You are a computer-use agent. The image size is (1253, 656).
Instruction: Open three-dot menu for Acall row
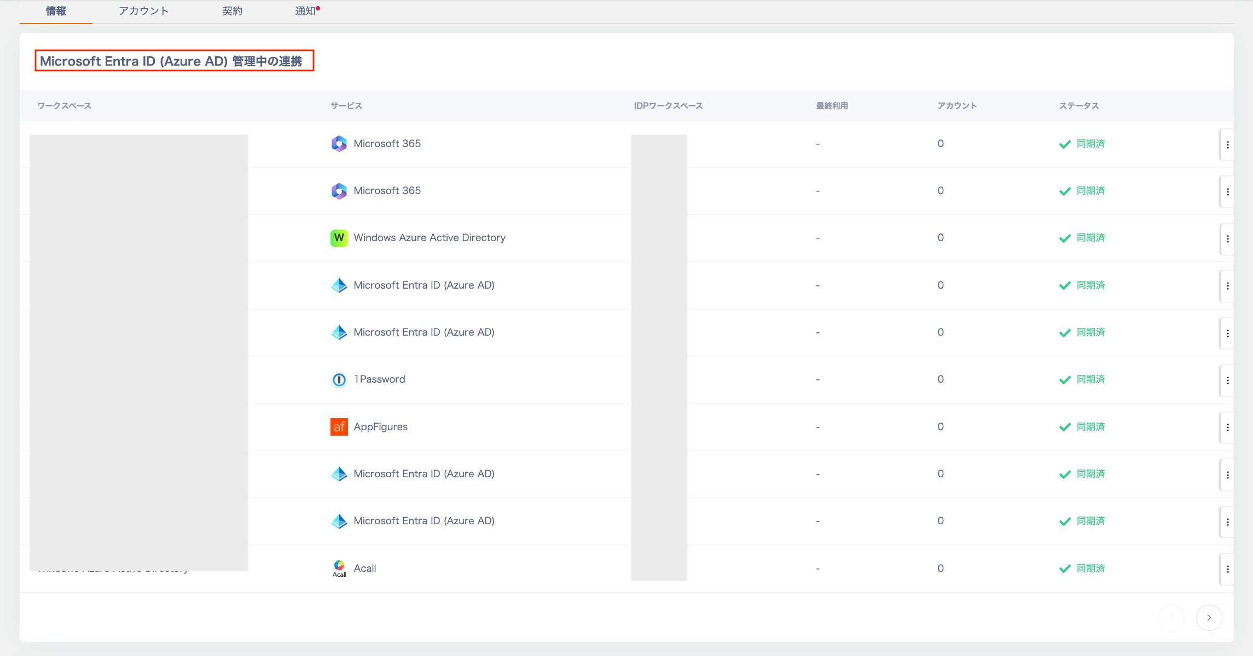click(x=1228, y=569)
